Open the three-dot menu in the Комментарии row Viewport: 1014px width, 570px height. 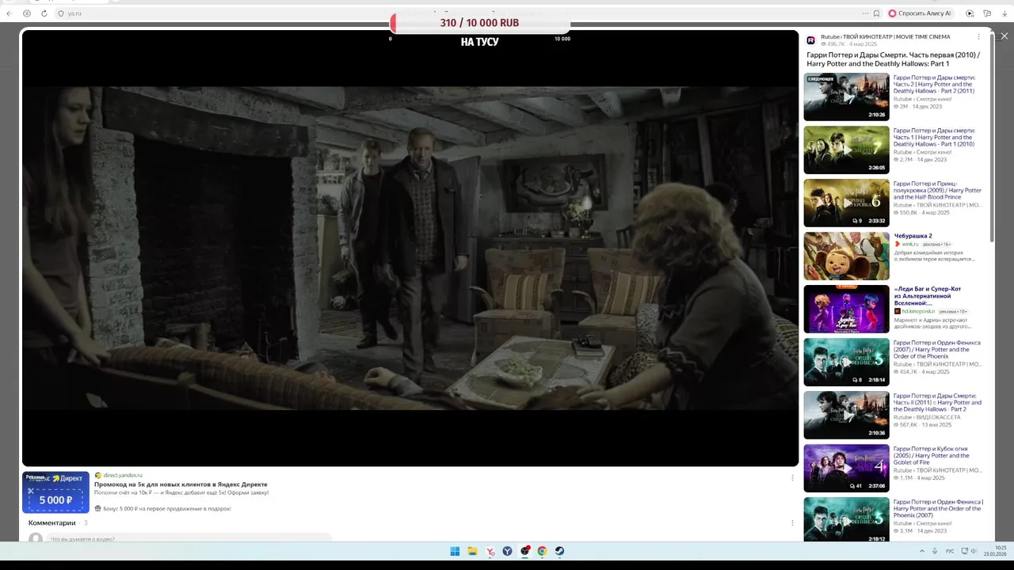click(x=792, y=522)
